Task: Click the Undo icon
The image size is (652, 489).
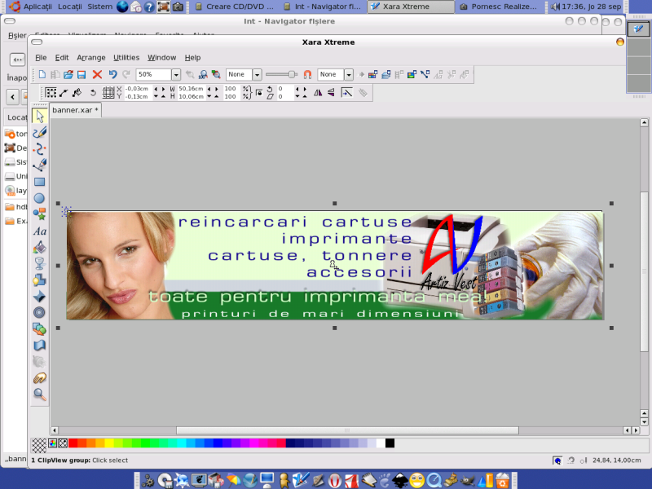Action: (112, 74)
